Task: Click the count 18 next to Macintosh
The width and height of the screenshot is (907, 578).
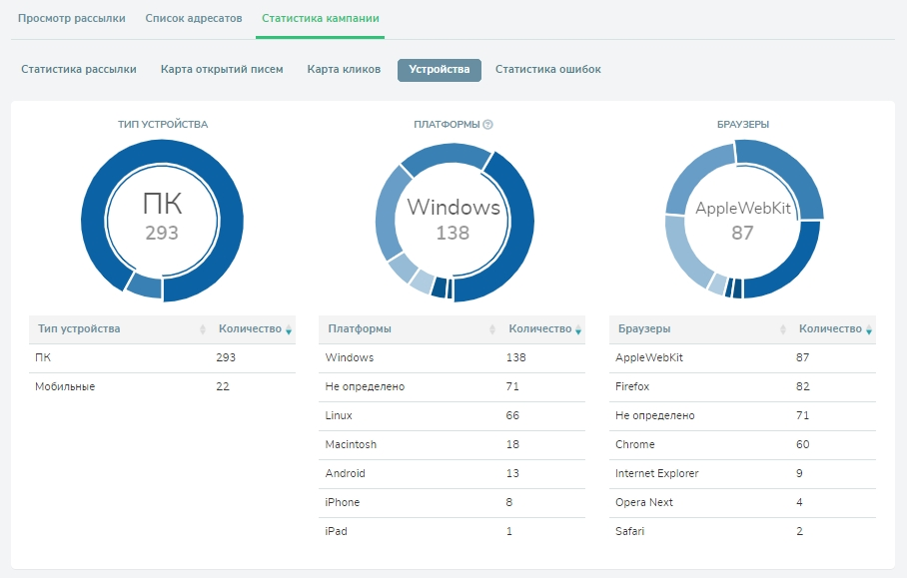Action: tap(512, 444)
